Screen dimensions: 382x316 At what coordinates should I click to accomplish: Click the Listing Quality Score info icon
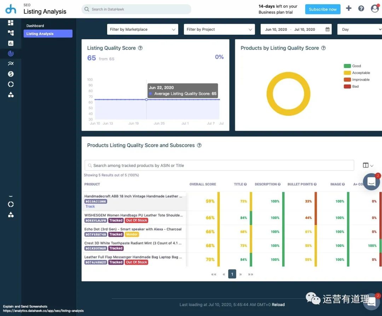(x=140, y=48)
